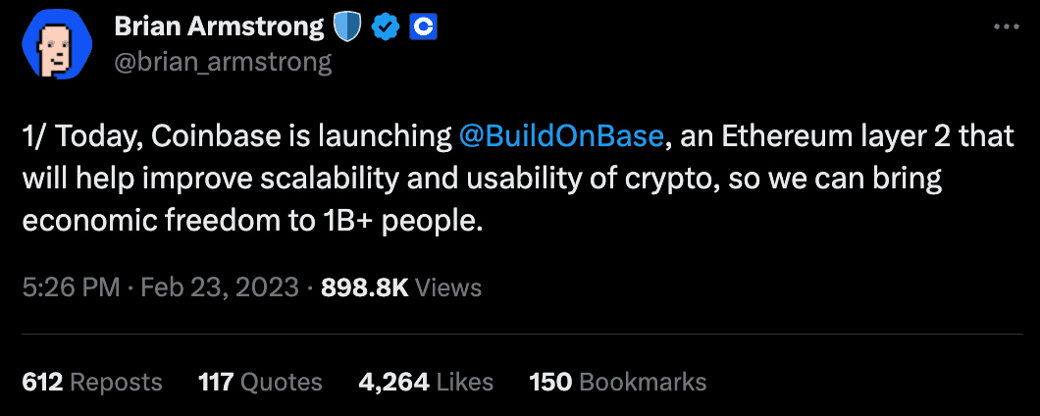This screenshot has width=1040, height=416.
Task: Click the 5:26 PM timestamp
Action: pyautogui.click(x=71, y=287)
